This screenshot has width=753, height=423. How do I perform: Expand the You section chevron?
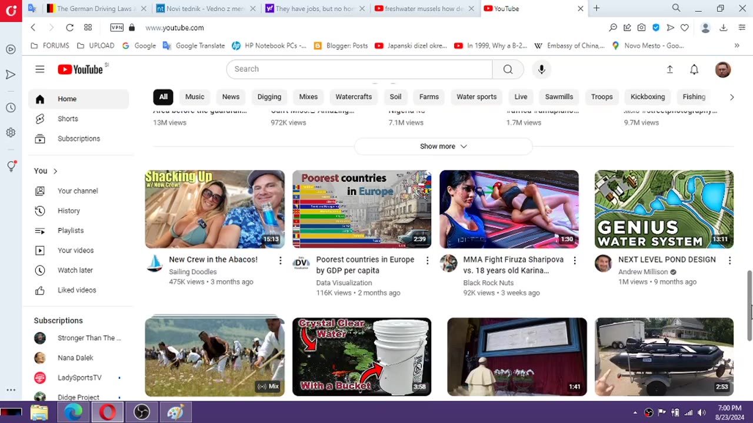[55, 171]
